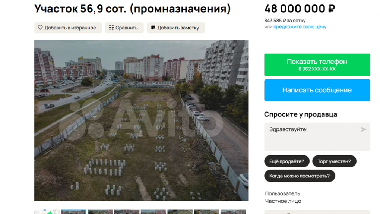Select the last visible gallery thumbnail
The image size is (380, 214).
(233, 212)
